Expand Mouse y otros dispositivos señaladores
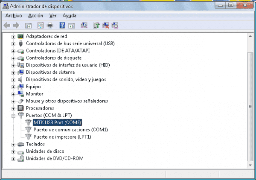 tap(13, 102)
